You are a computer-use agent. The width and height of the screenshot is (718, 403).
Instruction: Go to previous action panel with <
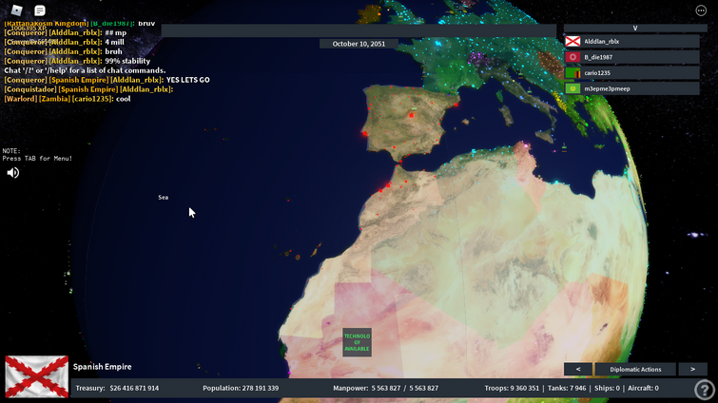pyautogui.click(x=578, y=369)
